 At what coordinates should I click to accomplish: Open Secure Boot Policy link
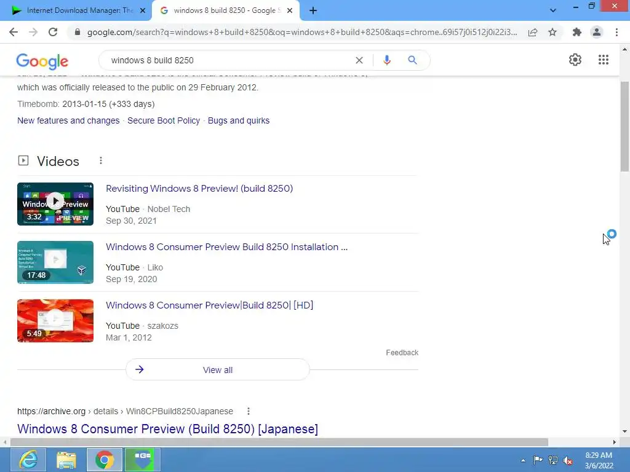[164, 120]
